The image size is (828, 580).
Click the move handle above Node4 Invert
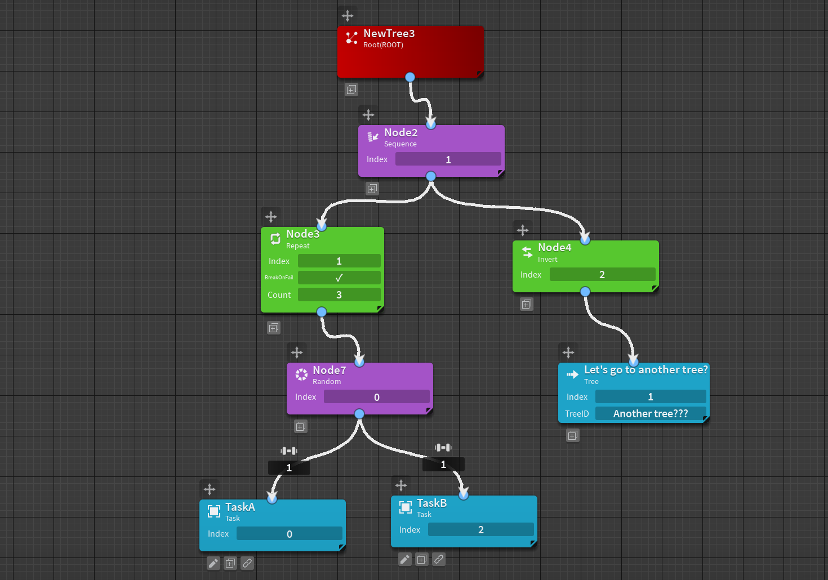(523, 230)
